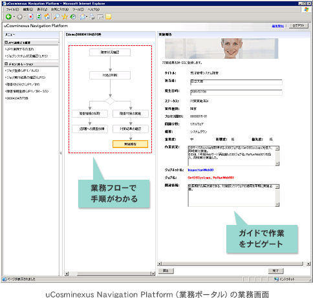Click the yellow note Discuss icon
Screen dimensions: 313x298
pyautogui.click(x=109, y=17)
